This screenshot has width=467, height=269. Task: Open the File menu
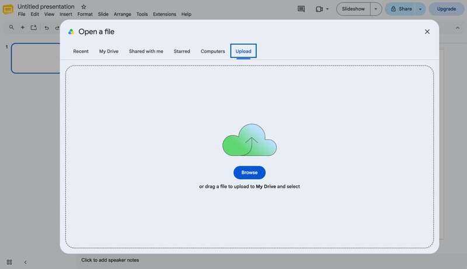22,14
